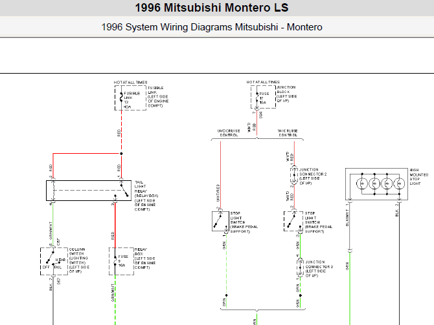This screenshot has width=434, height=325.
Task: Select the Fuse 17 10A symbol in the junction block
Action: pos(257,98)
